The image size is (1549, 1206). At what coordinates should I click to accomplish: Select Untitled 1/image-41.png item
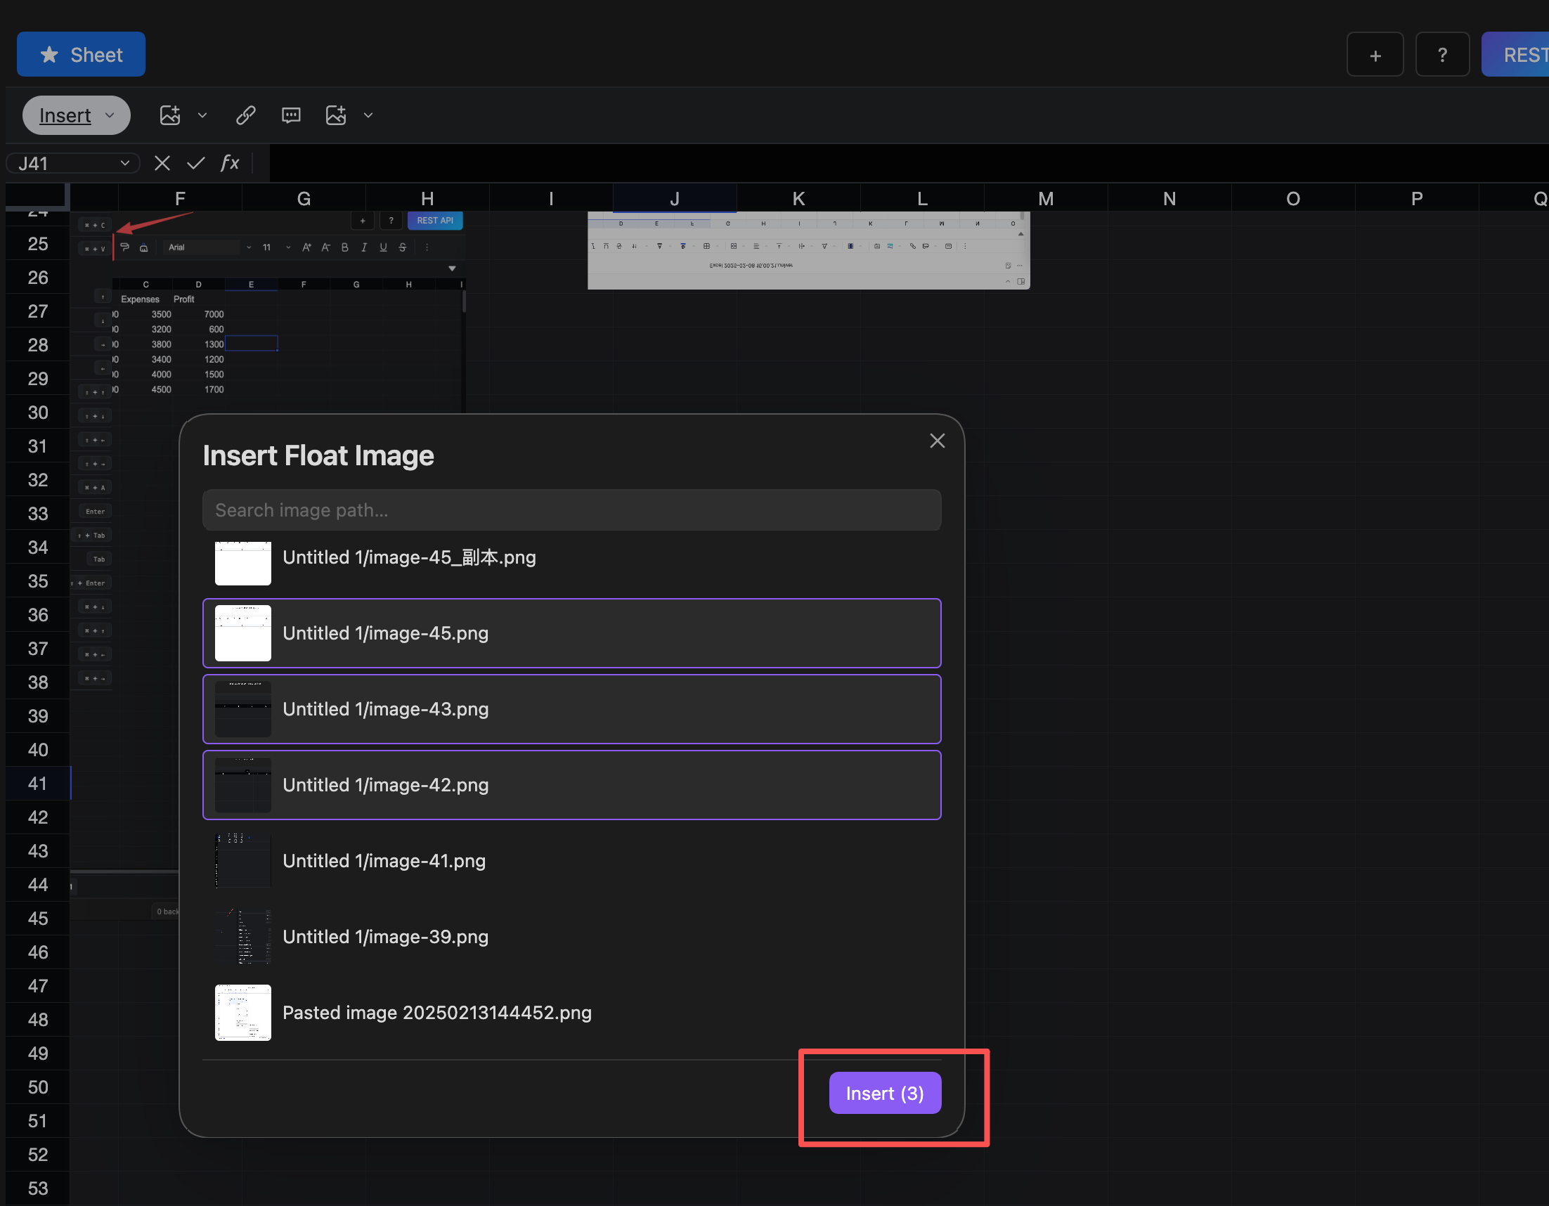click(571, 860)
